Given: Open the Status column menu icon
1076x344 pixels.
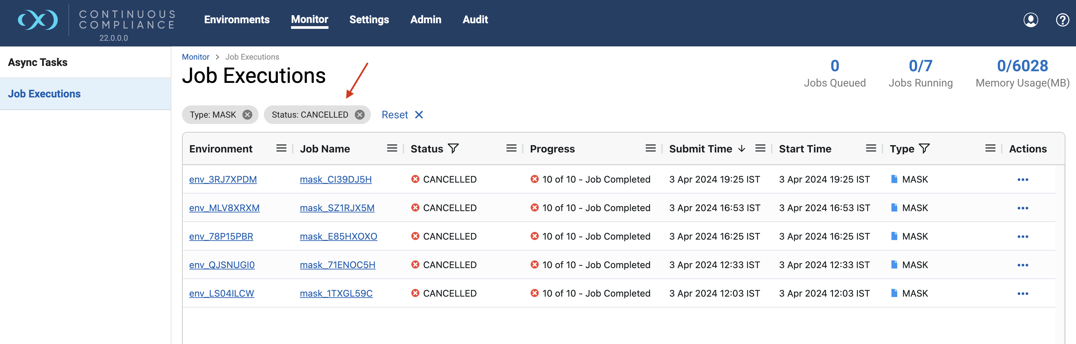Looking at the screenshot, I should pos(512,148).
